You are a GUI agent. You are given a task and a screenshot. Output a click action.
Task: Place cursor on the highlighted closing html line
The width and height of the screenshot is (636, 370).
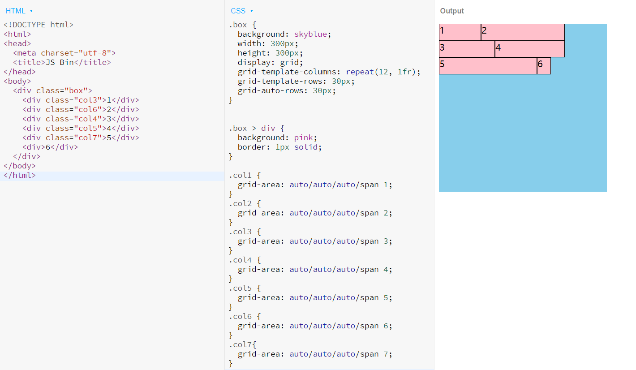pyautogui.click(x=112, y=176)
